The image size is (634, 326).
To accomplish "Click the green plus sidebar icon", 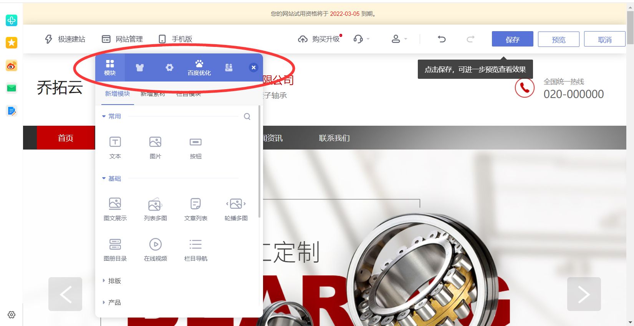I will pos(12,20).
